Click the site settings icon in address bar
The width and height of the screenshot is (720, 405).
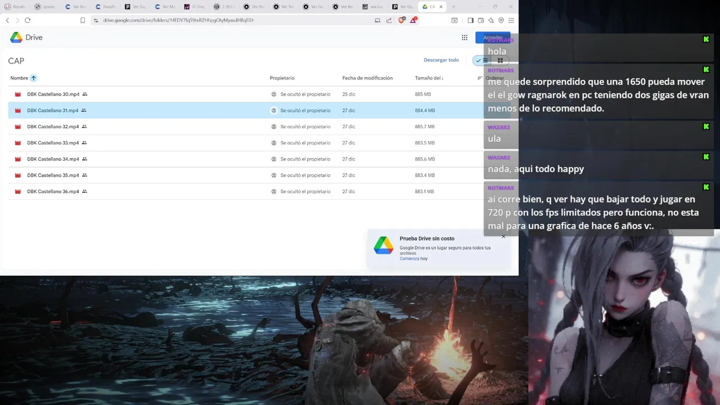click(96, 20)
